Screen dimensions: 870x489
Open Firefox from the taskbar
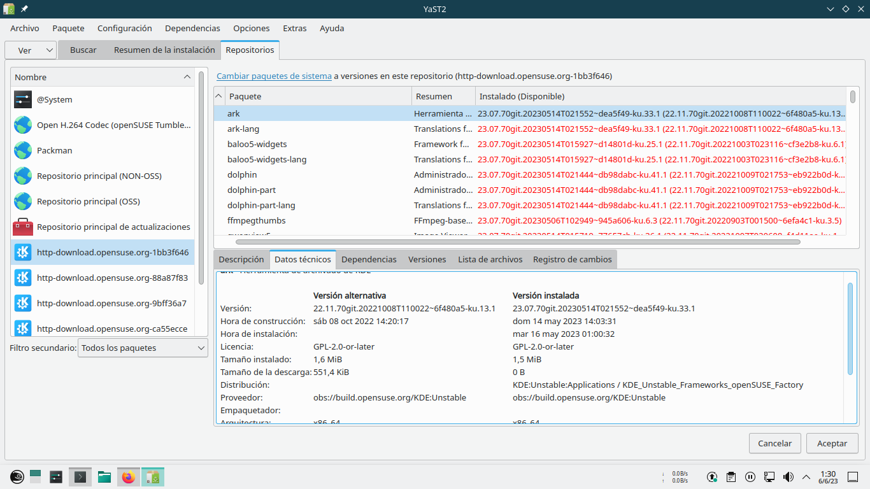pos(129,477)
